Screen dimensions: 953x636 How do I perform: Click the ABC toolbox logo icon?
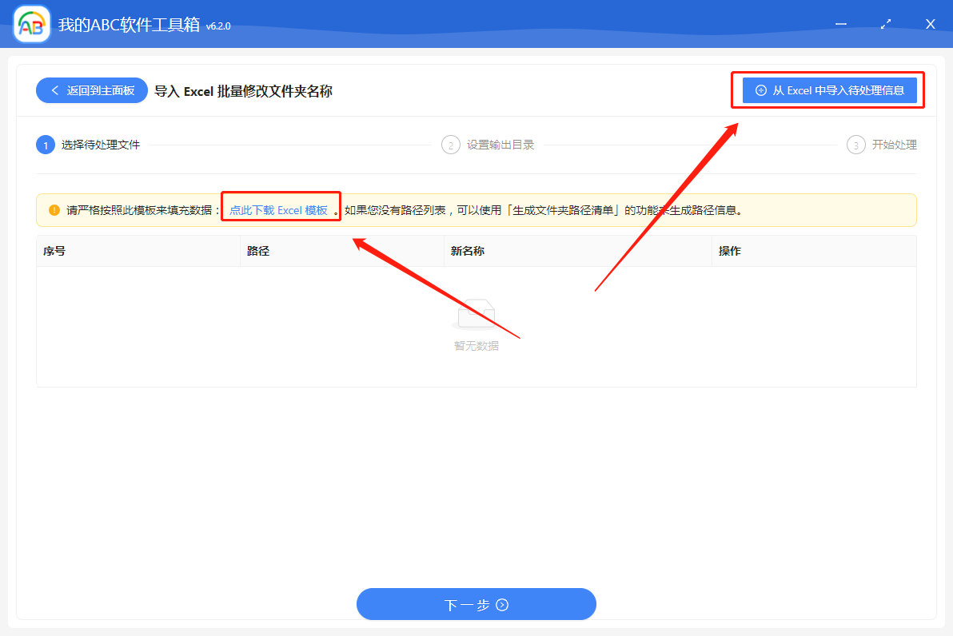pos(32,23)
